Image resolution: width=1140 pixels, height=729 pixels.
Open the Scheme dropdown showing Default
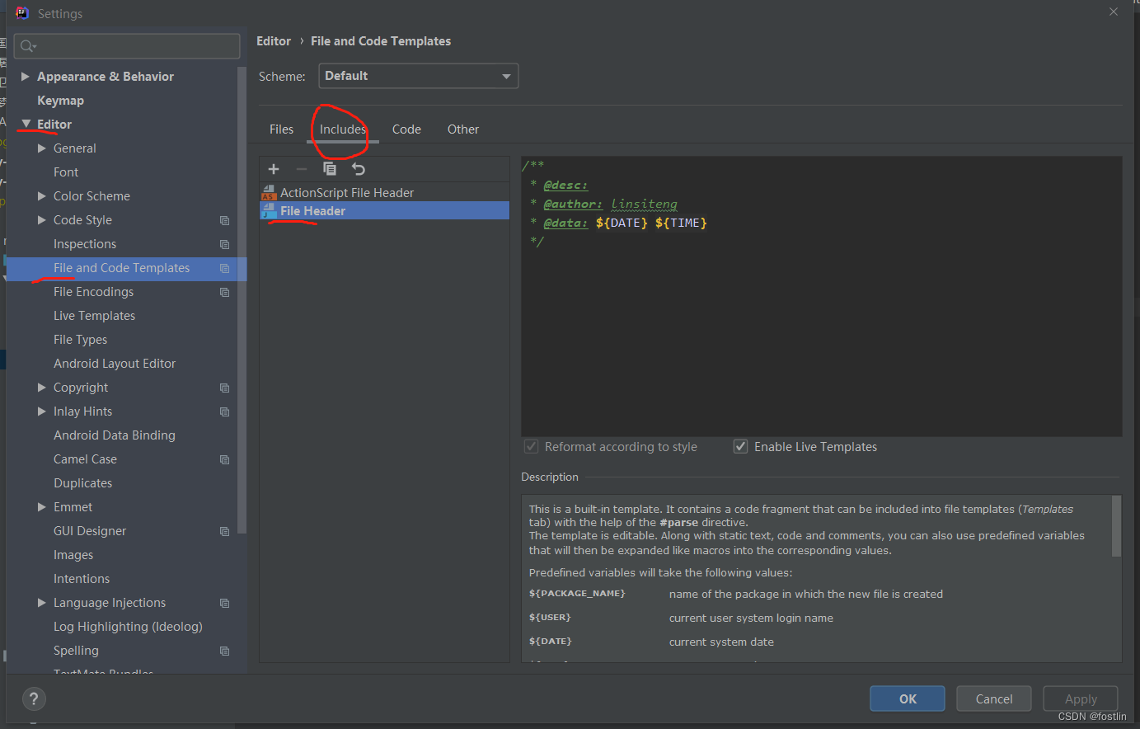[418, 75]
